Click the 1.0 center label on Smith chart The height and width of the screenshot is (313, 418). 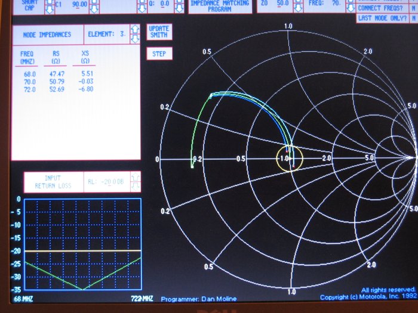pos(284,159)
